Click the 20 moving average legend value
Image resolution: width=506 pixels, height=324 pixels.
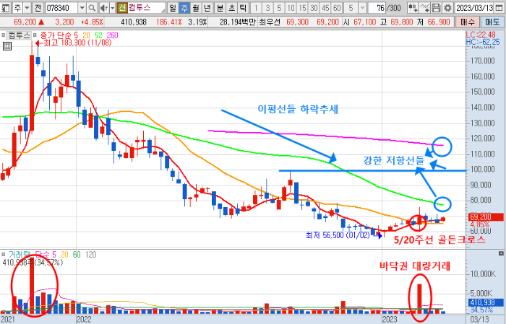pyautogui.click(x=86, y=35)
